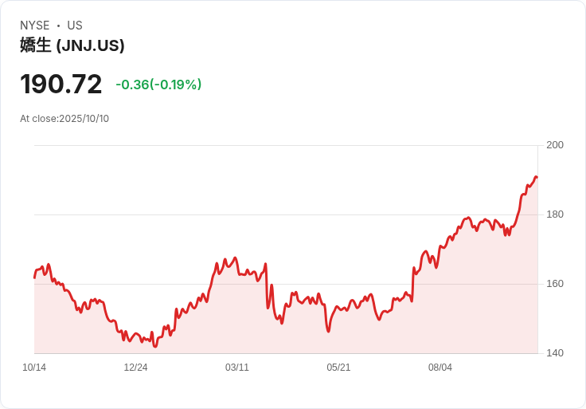Image resolution: width=586 pixels, height=409 pixels.
Task: Select the 10/14 date on x-axis
Action: [34, 368]
